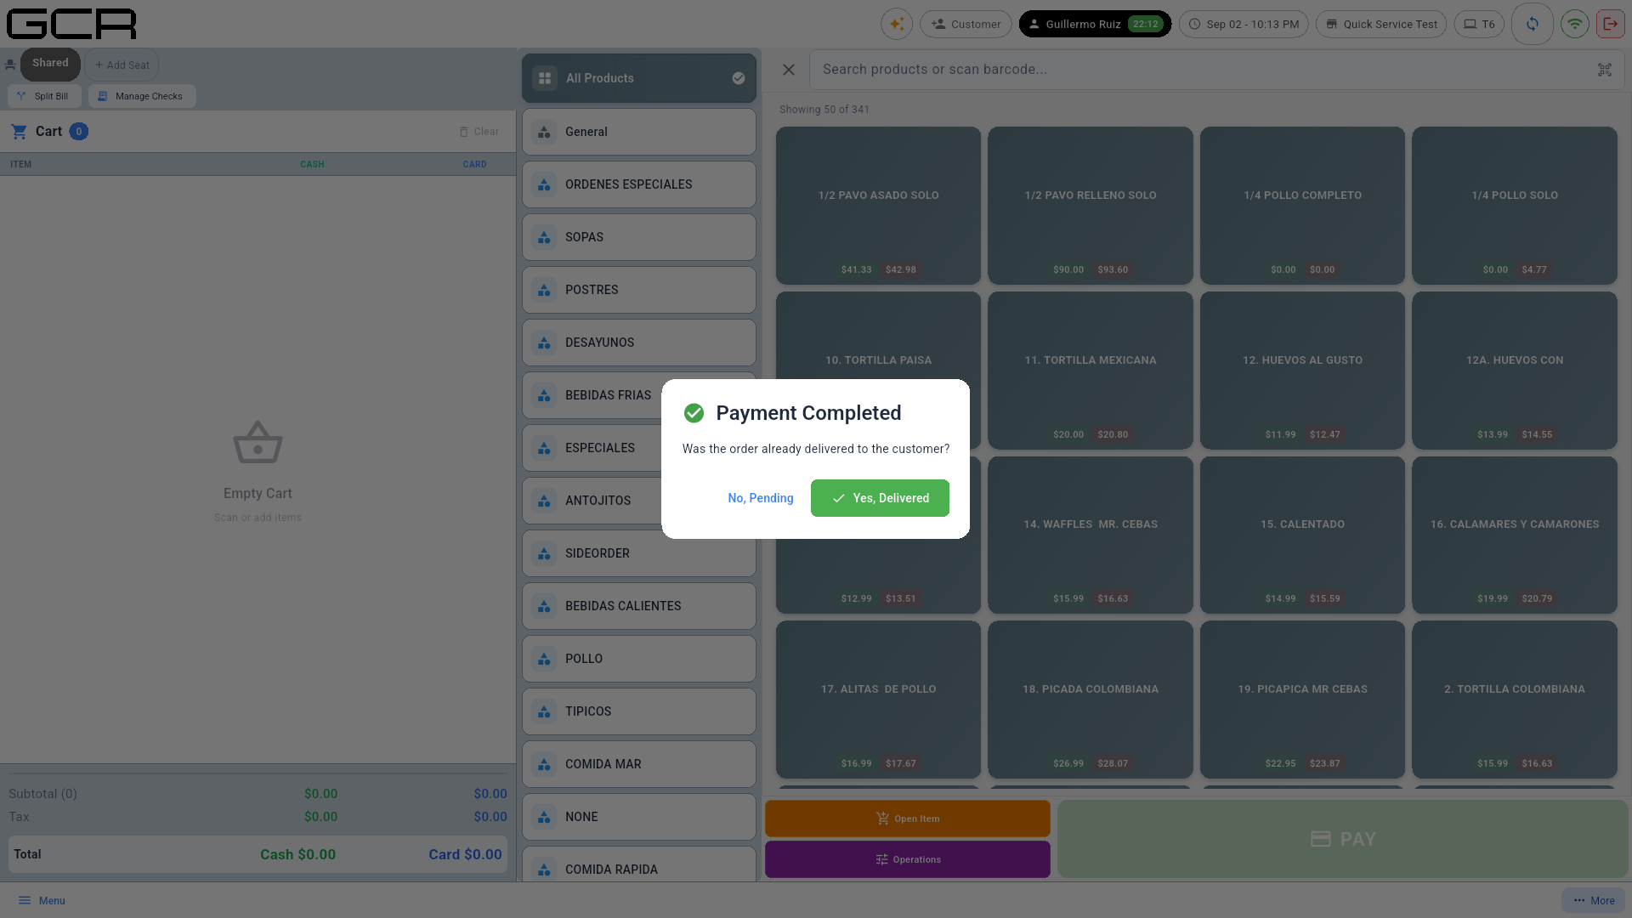Select the COMIDA MAR category

pyautogui.click(x=639, y=764)
